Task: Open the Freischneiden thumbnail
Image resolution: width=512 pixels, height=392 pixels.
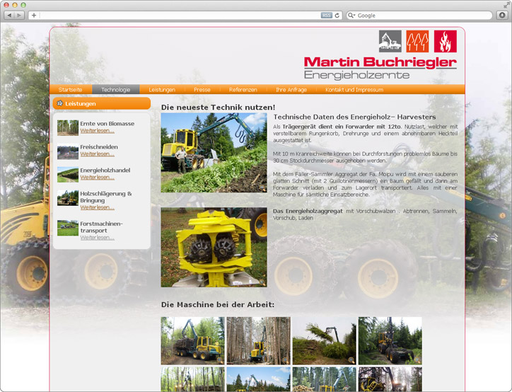Action: 68,151
